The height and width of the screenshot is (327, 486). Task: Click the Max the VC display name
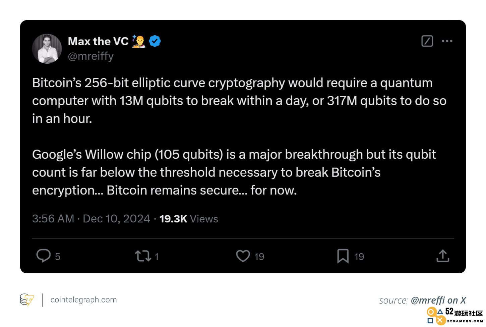coord(98,41)
